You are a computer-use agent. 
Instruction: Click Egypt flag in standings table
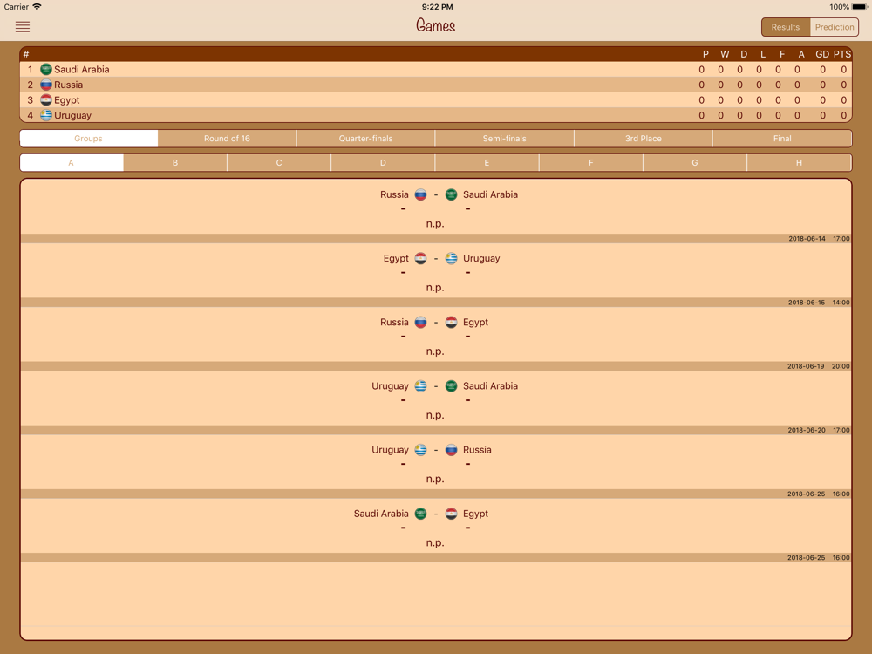(x=46, y=100)
